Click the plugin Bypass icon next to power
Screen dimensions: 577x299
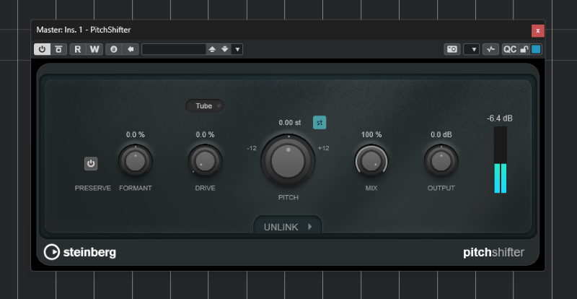click(58, 49)
